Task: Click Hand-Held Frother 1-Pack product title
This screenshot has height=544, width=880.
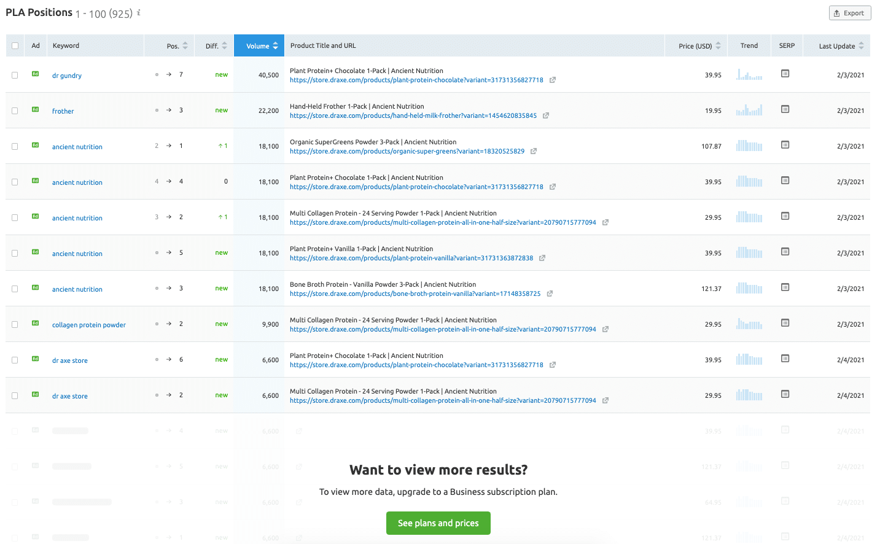Action: (357, 106)
